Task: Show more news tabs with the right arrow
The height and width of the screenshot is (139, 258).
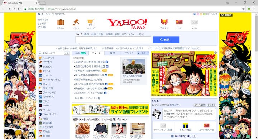Action: pos(138,53)
